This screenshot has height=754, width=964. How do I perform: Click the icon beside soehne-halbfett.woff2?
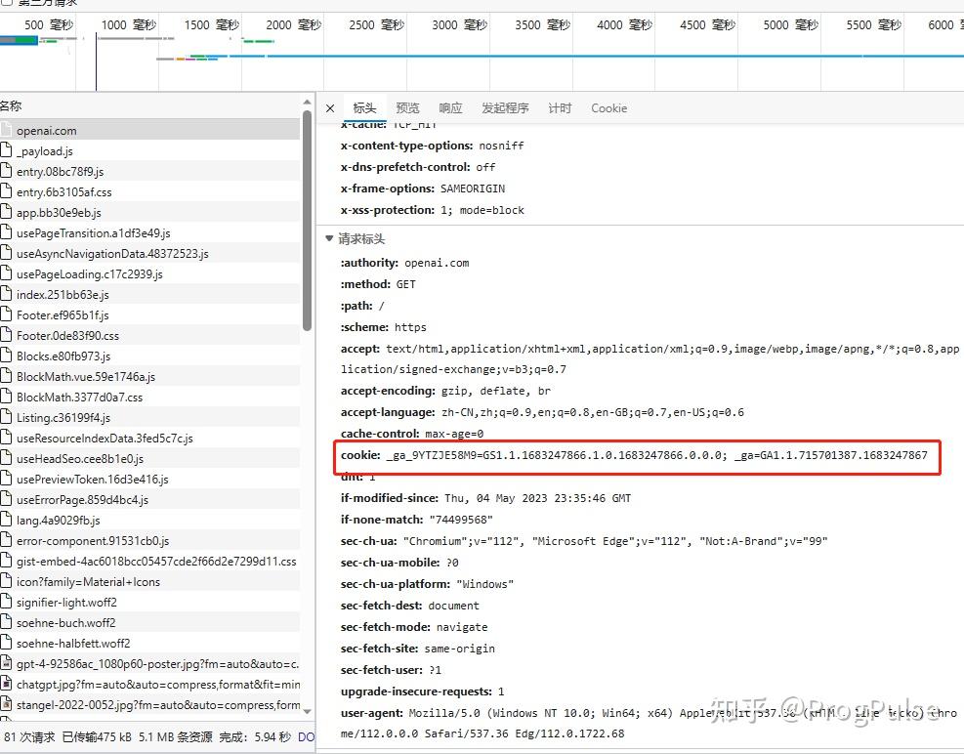click(x=9, y=643)
